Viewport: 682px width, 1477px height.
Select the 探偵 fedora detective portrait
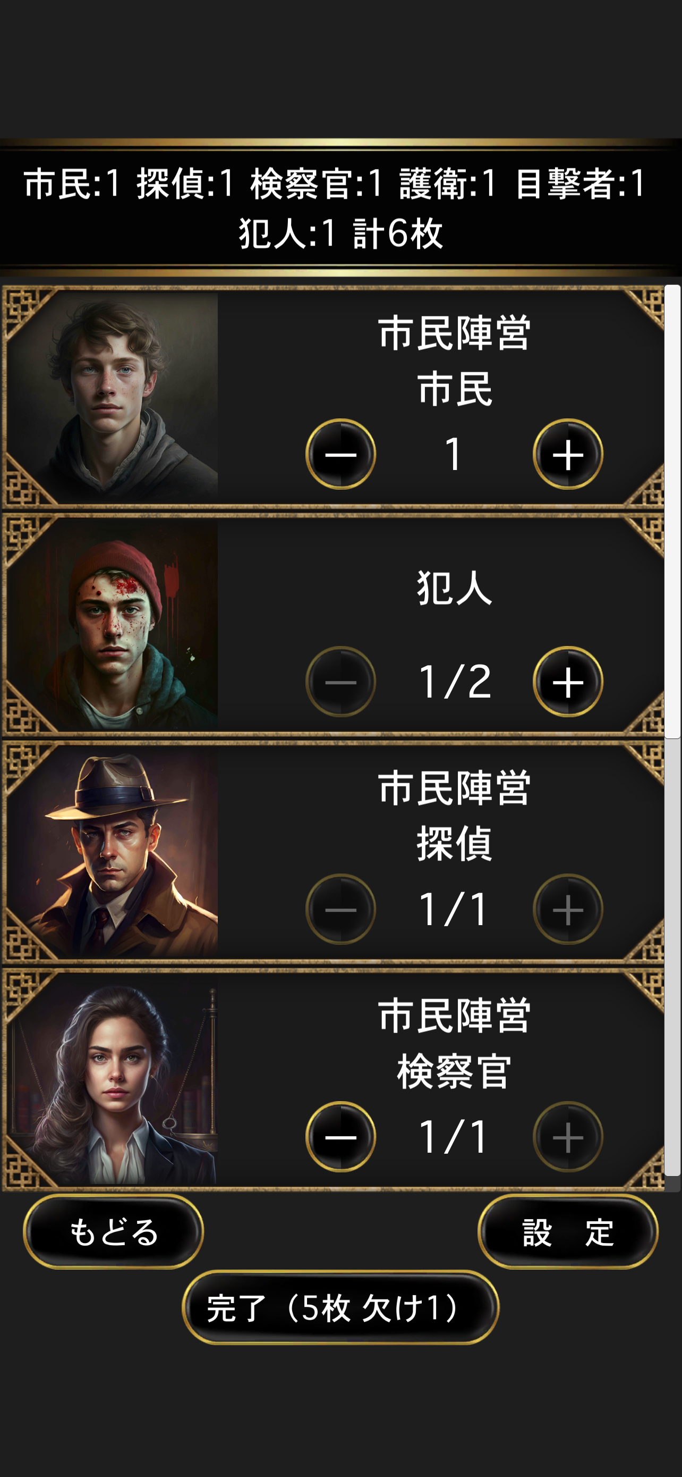(x=112, y=852)
